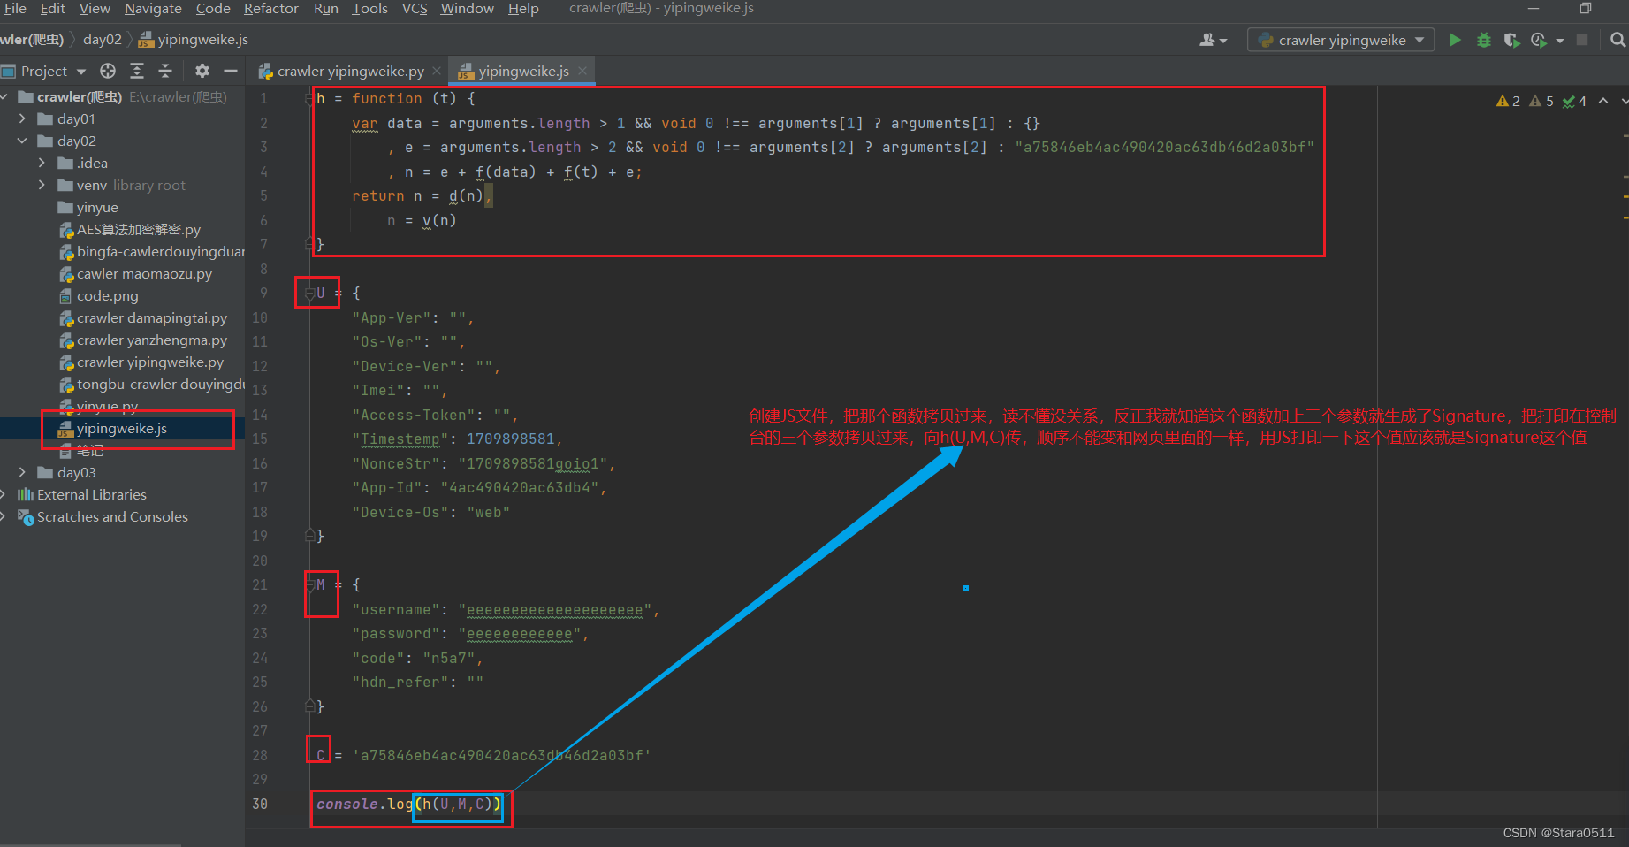Select crawler damapingtai.py file
The image size is (1629, 847).
(151, 317)
